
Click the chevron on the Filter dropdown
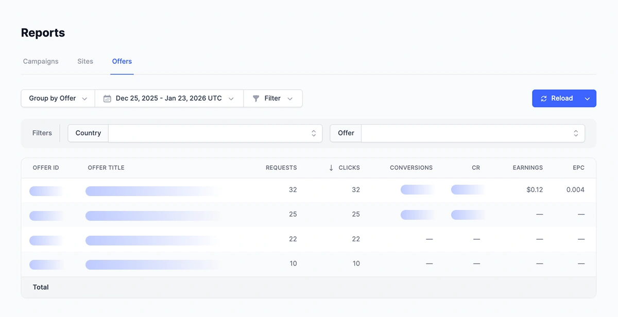[290, 98]
